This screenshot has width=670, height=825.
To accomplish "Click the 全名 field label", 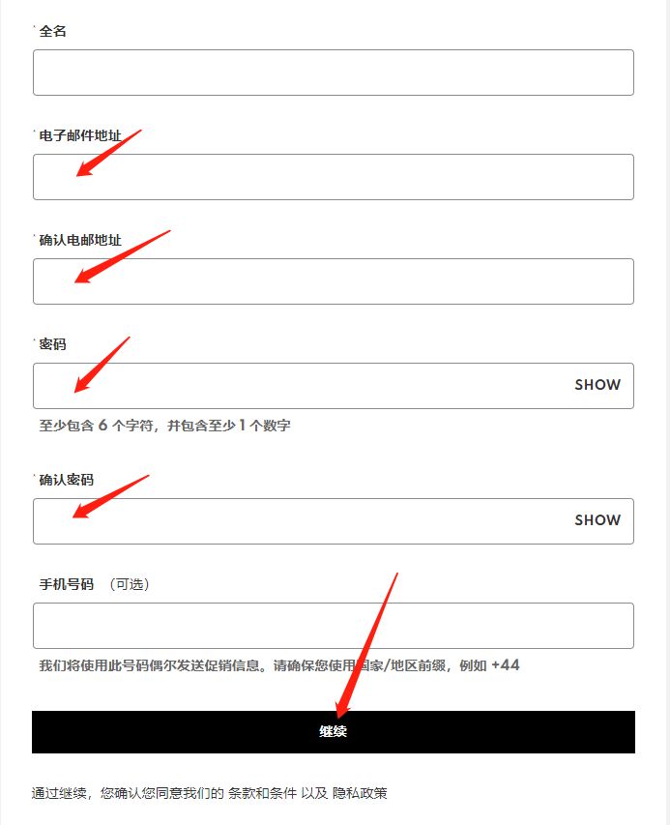I will coord(52,31).
